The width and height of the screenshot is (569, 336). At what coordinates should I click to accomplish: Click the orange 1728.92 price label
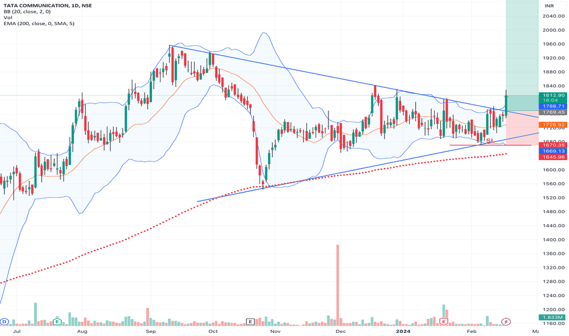tap(553, 125)
